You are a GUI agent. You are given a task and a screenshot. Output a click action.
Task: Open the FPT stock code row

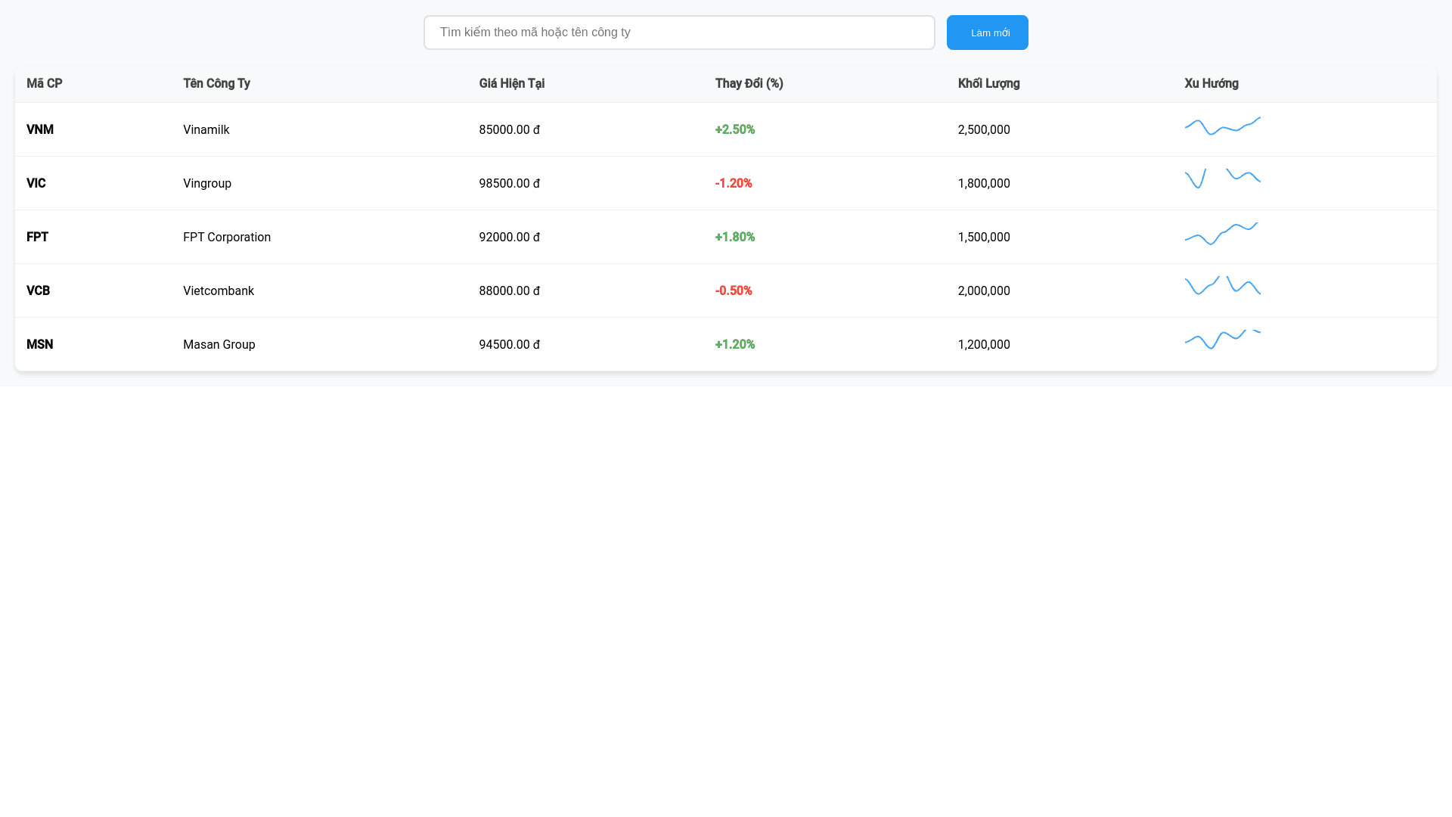[x=37, y=237]
